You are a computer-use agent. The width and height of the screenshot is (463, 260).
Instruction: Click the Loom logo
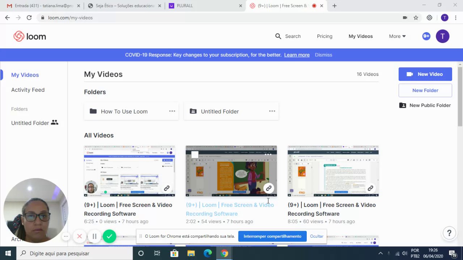(30, 36)
